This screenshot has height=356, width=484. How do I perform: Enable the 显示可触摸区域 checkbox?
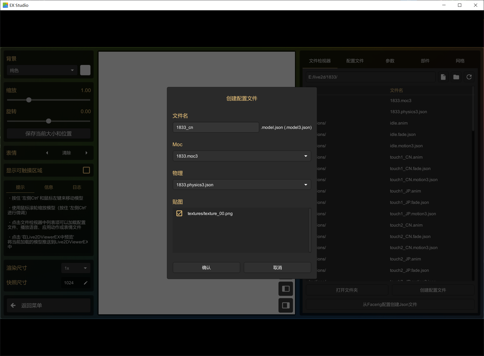86,170
